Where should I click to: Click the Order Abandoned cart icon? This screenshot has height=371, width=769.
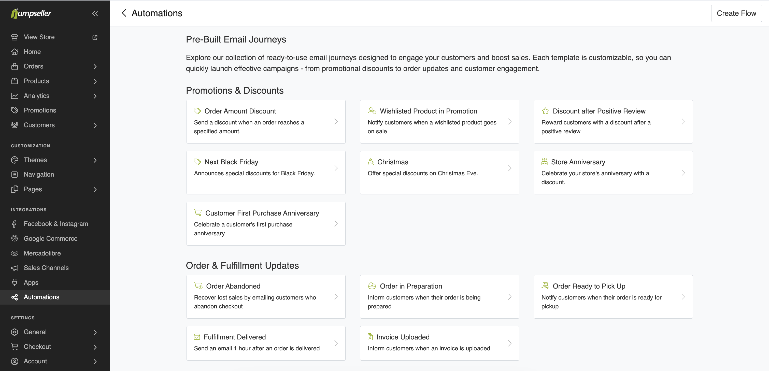click(198, 286)
